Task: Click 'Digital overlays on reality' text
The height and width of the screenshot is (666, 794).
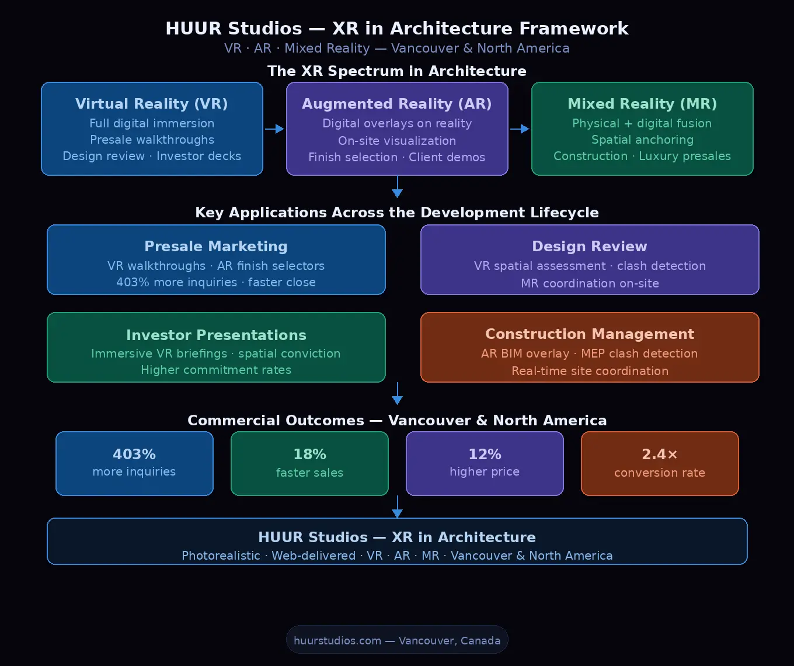Action: (x=397, y=124)
